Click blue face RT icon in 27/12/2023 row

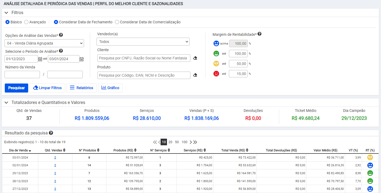click(370, 189)
